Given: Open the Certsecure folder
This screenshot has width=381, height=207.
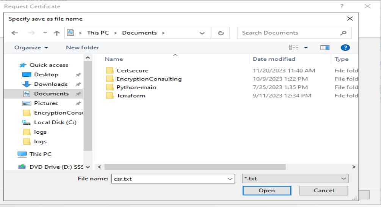Looking at the screenshot, I should [x=132, y=70].
